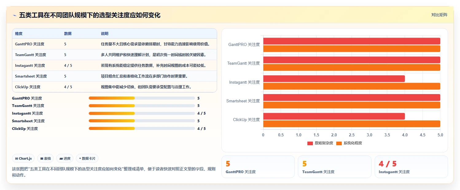Click the red 原始复杂度 bar for ClickUp

334,116
